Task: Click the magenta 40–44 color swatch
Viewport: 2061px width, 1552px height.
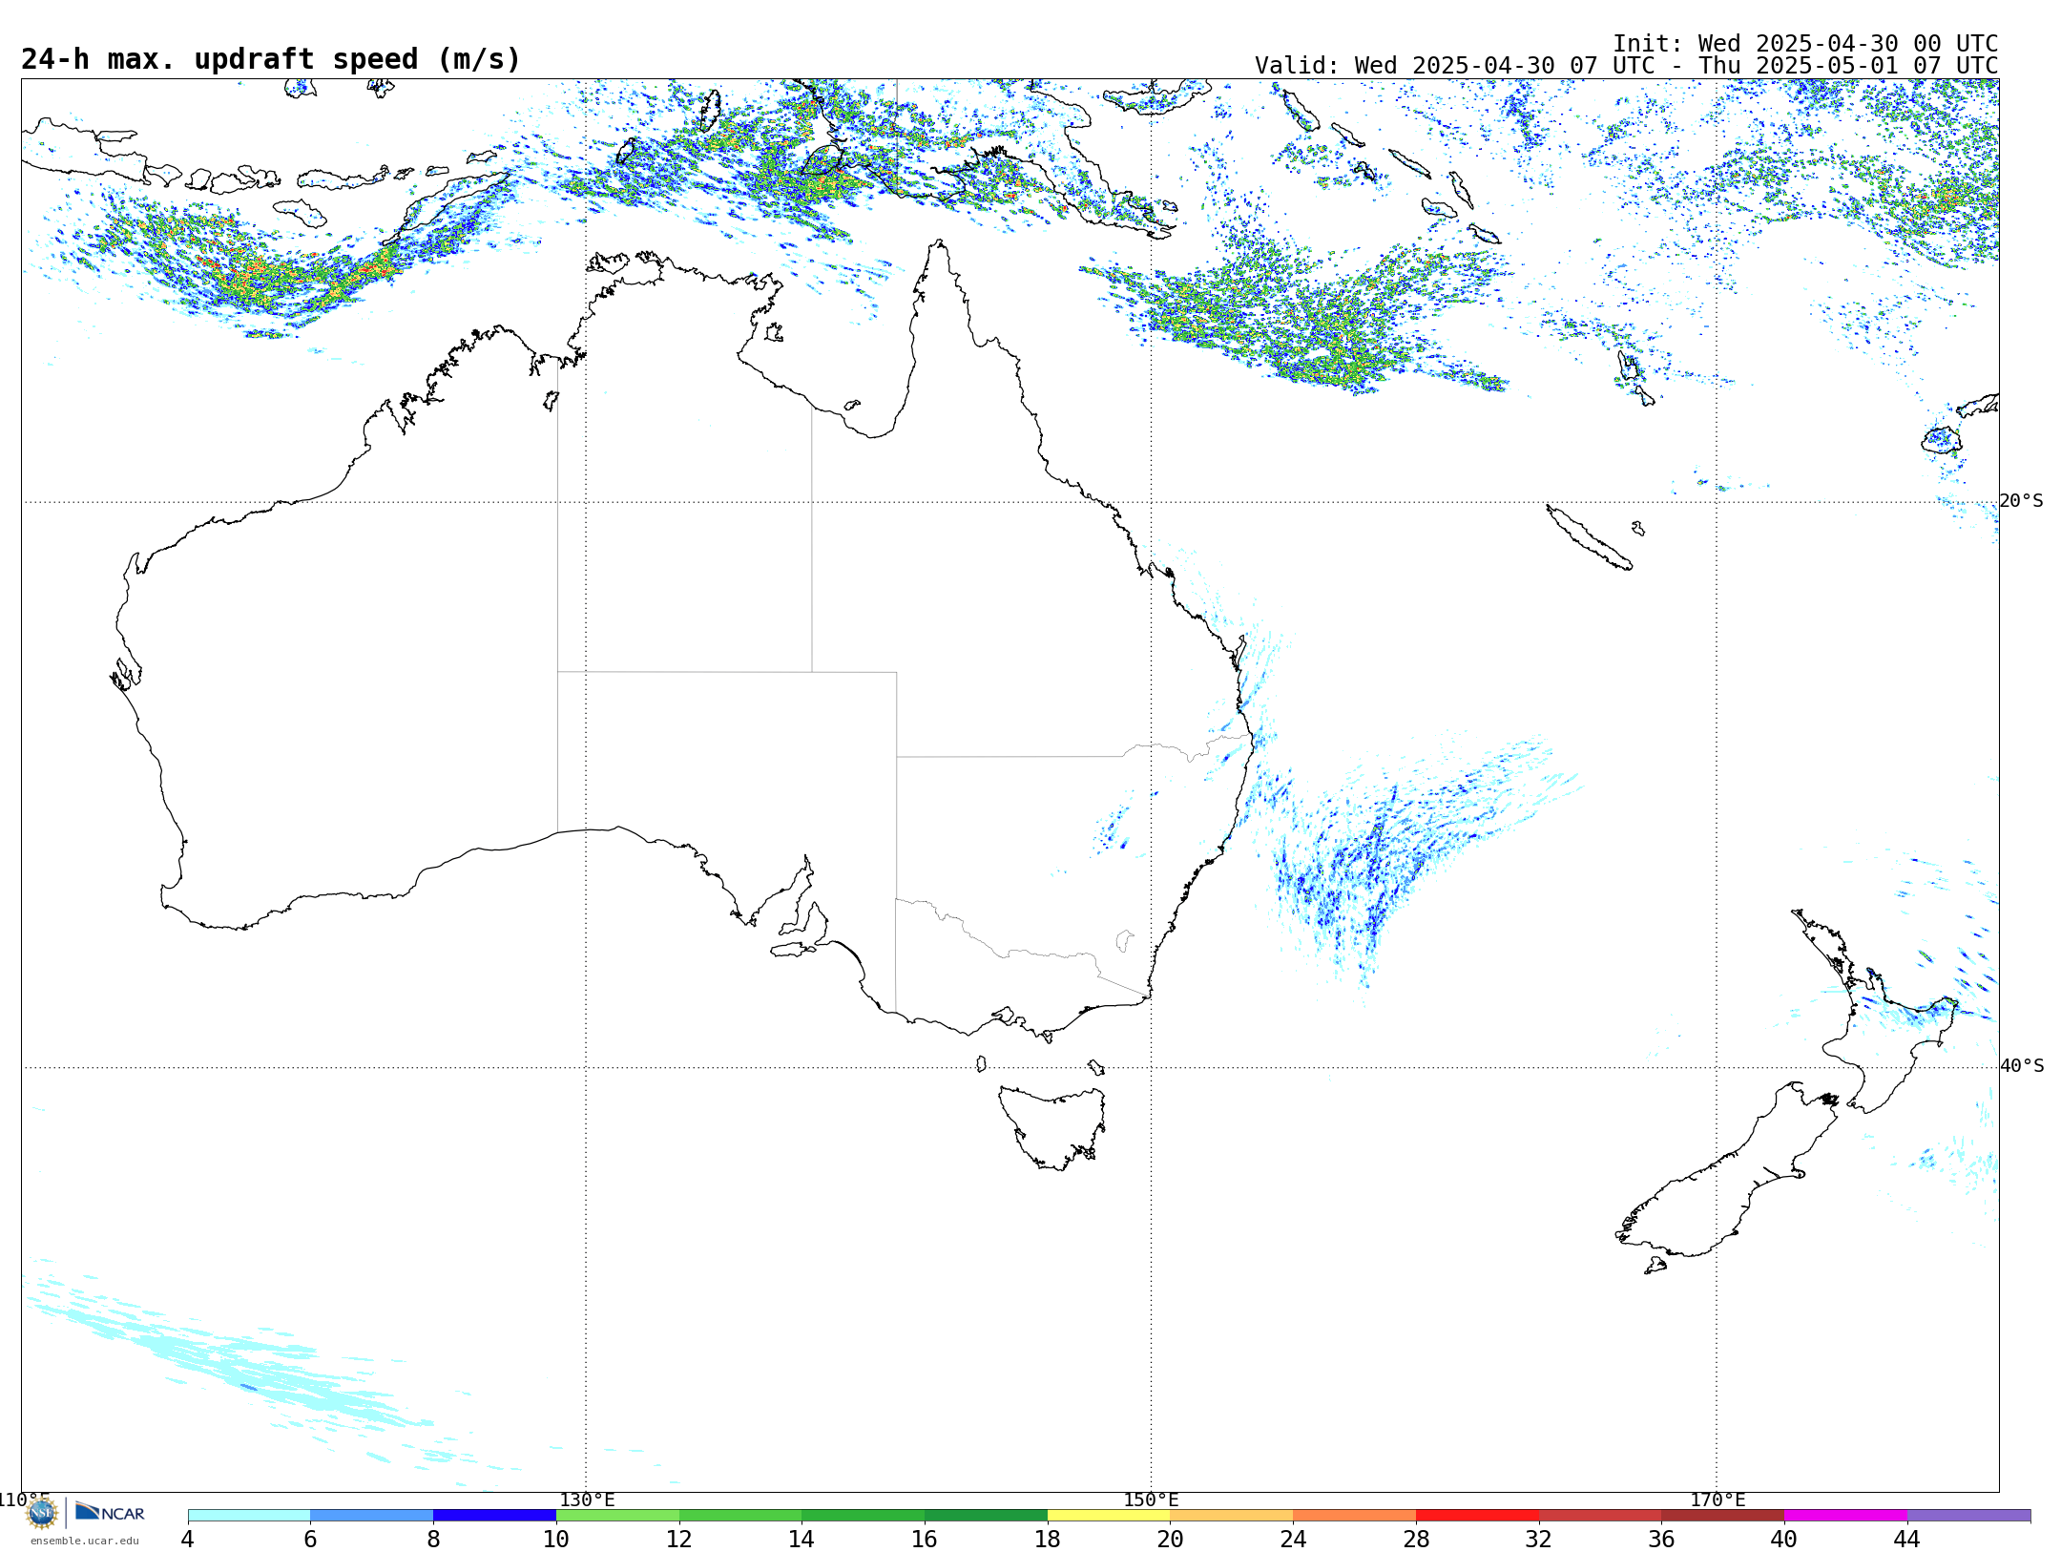Action: click(1846, 1516)
